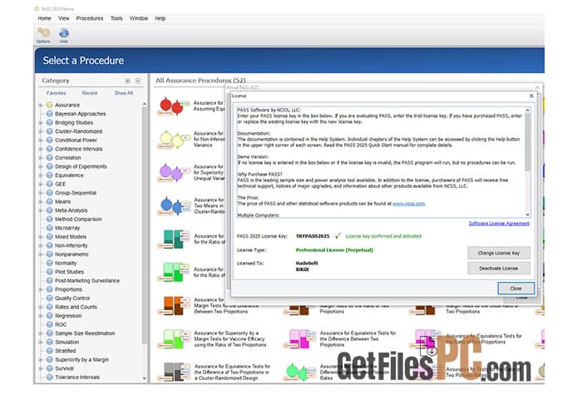Select the Superiority by a Margin category
Viewport: 582px width, 405px height.
click(82, 360)
